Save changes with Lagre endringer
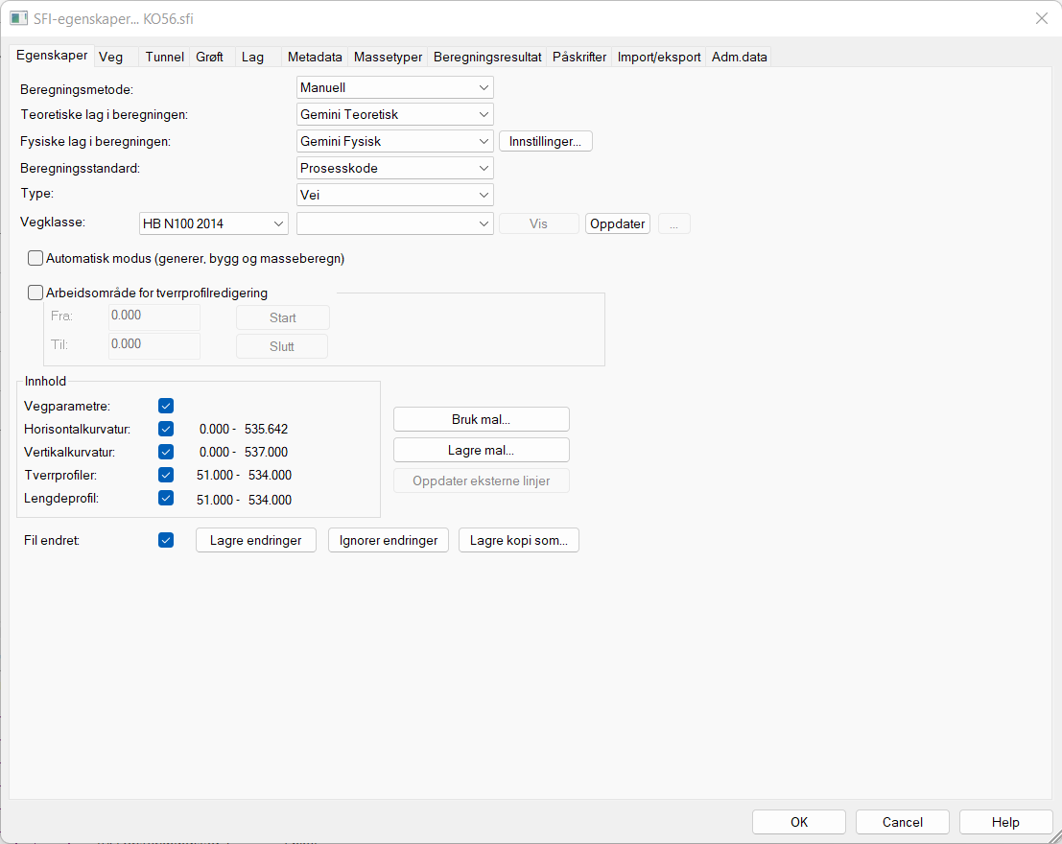1062x844 pixels. tap(255, 540)
